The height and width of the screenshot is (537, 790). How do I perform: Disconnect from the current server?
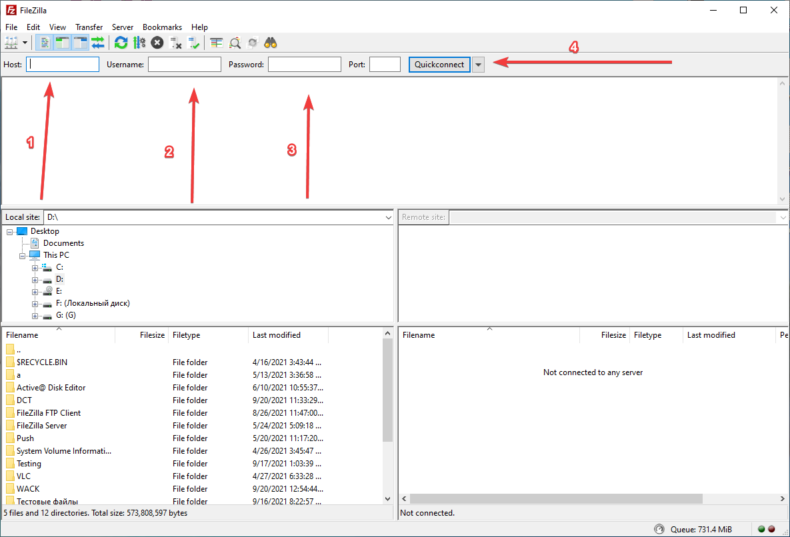click(x=175, y=43)
